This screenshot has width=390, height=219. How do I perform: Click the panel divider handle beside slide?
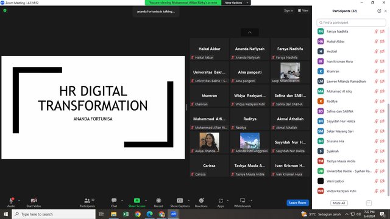click(x=186, y=107)
